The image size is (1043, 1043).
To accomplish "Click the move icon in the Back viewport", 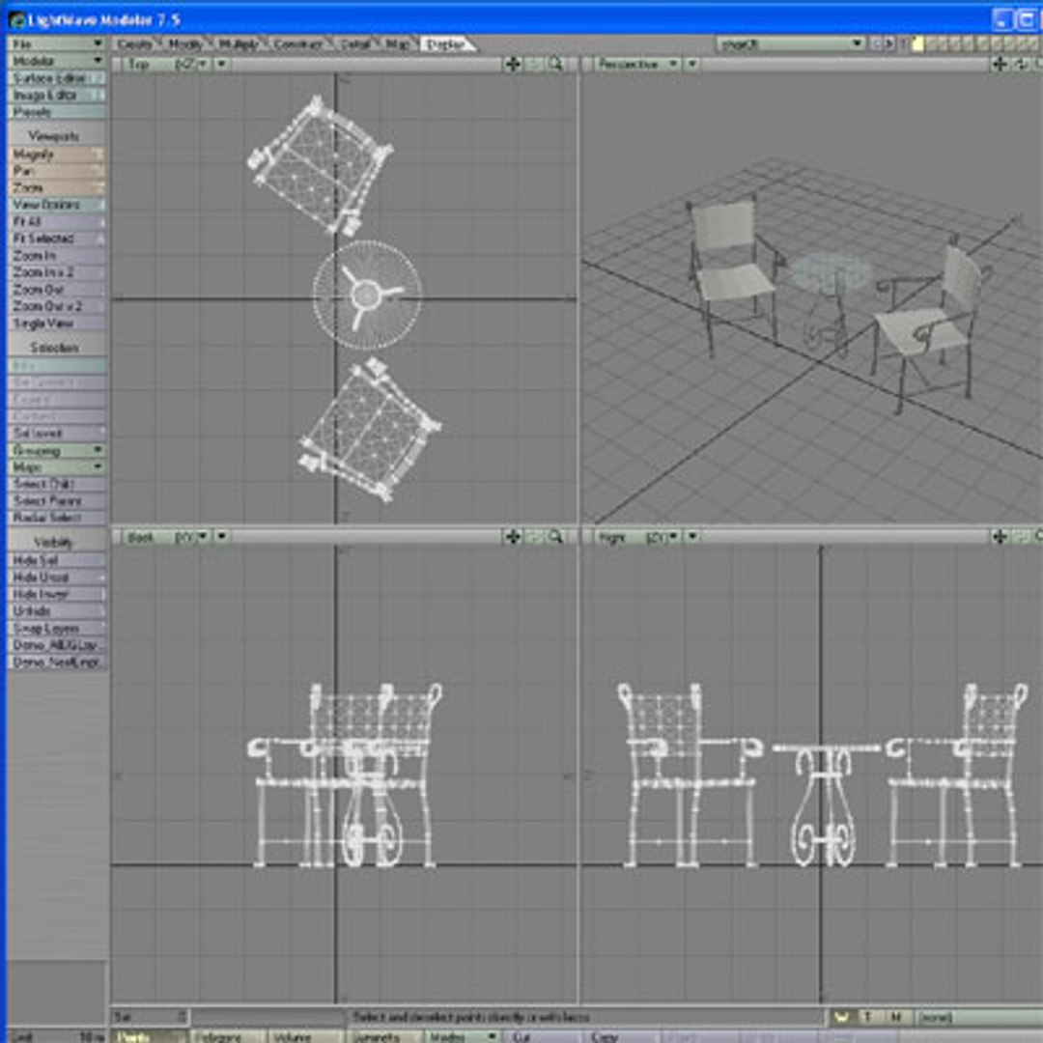I will [513, 536].
